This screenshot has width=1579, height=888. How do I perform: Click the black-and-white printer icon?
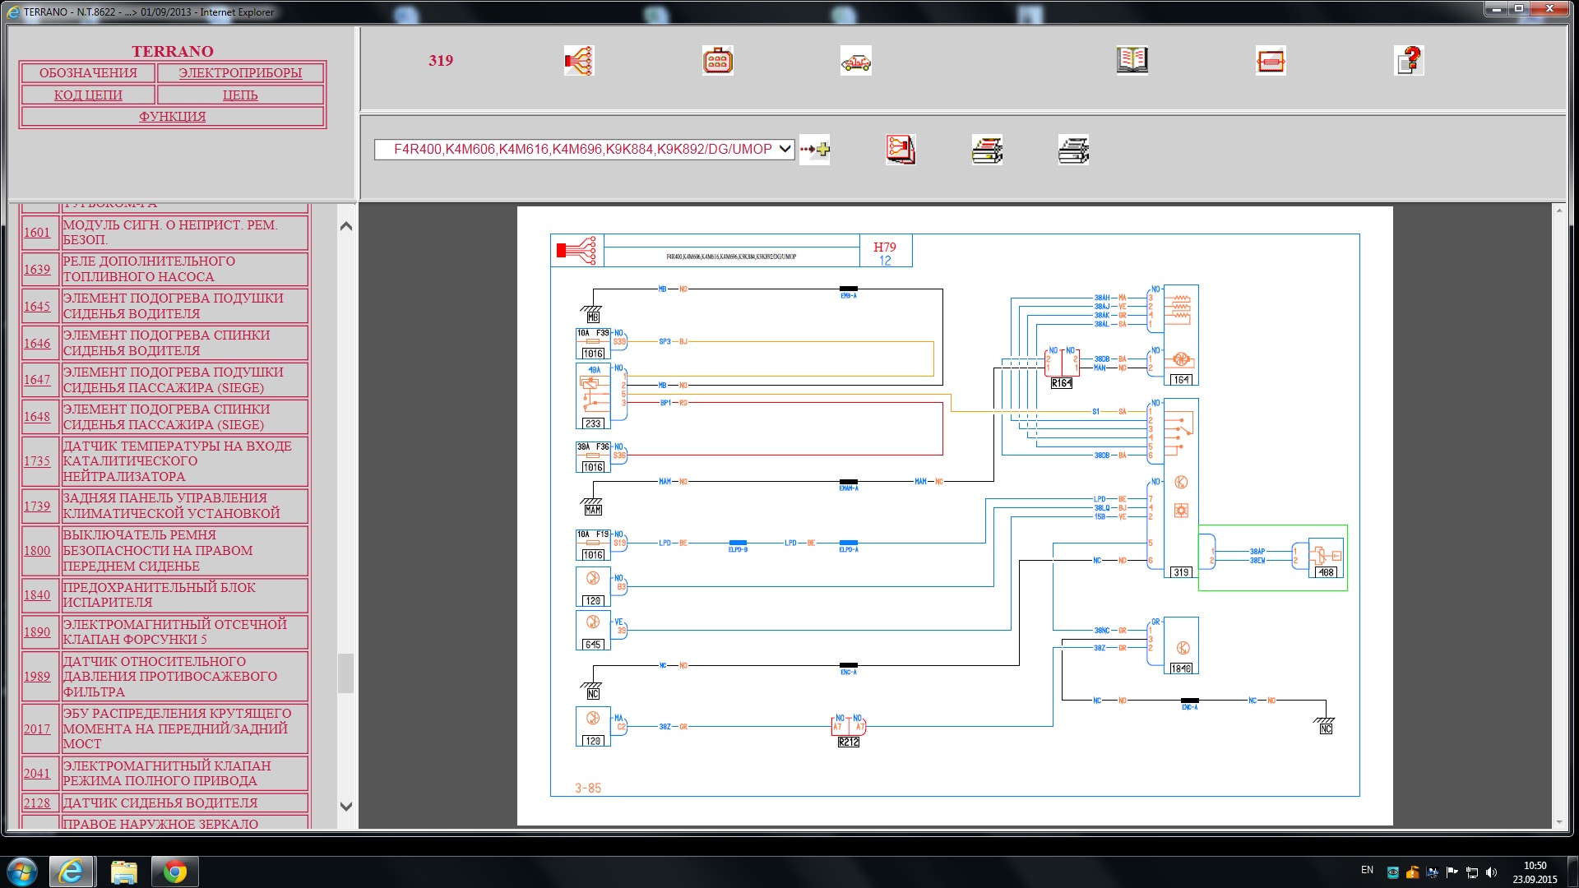pyautogui.click(x=1073, y=150)
